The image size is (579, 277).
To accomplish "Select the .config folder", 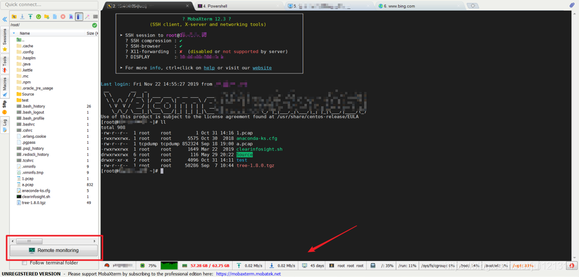I will pos(25,52).
